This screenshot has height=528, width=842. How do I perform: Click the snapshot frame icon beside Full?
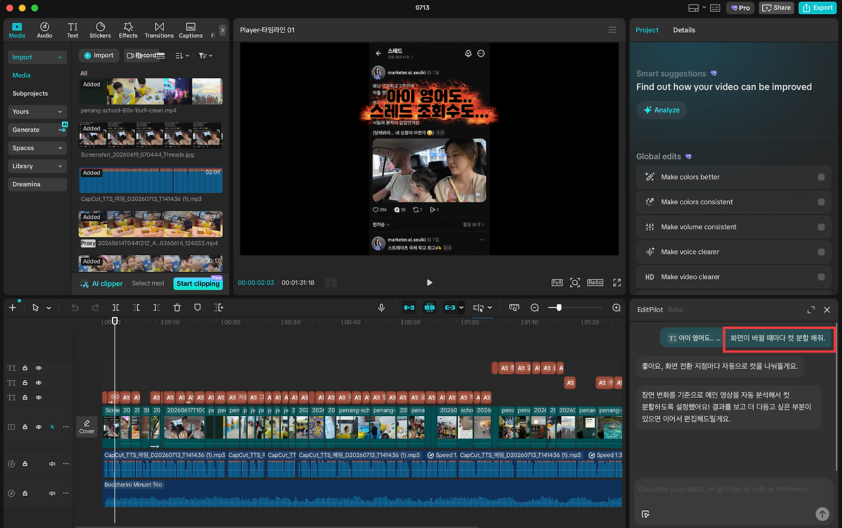click(575, 283)
